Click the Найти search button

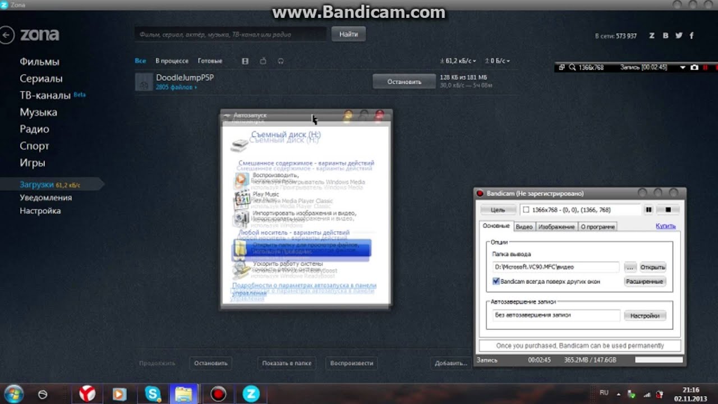point(348,34)
